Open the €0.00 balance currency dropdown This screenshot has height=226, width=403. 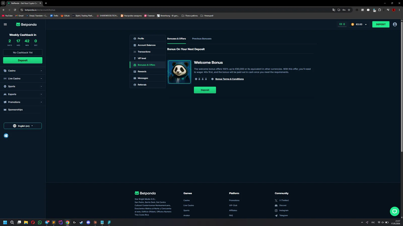(359, 24)
